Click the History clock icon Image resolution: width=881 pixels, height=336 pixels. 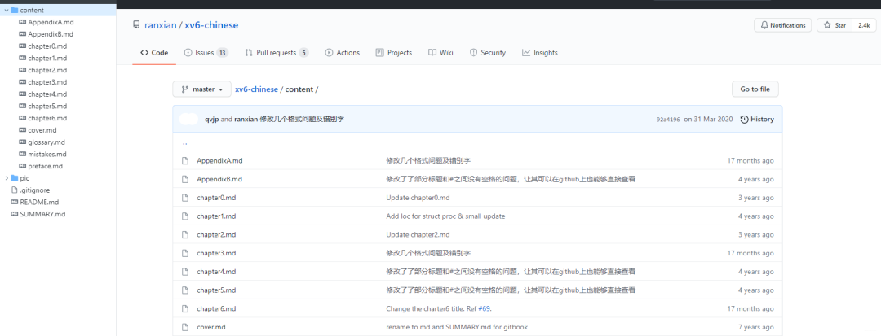[x=745, y=120]
